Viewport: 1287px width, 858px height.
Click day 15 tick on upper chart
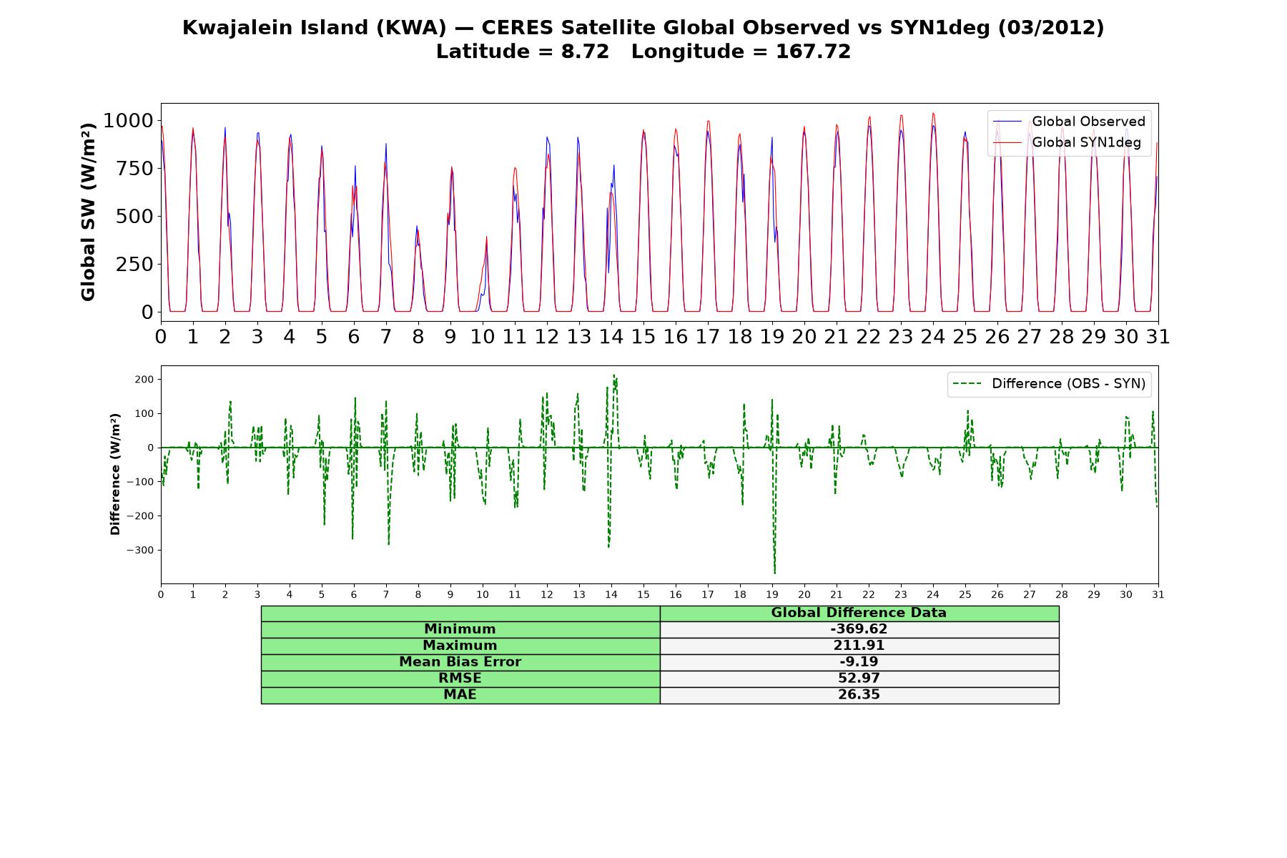tap(643, 337)
